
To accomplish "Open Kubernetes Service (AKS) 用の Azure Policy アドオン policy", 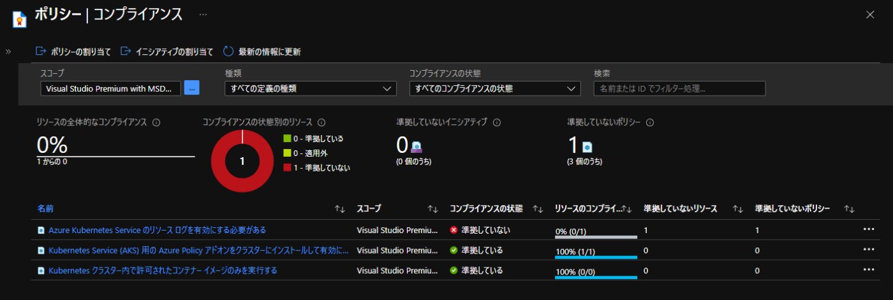I will click(198, 250).
